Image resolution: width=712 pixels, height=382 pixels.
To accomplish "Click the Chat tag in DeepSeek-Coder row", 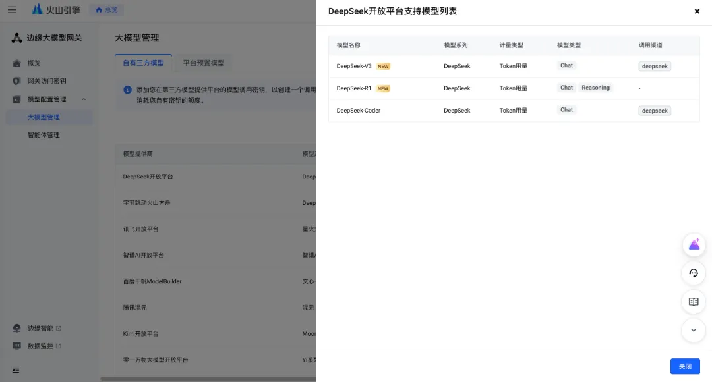I will click(x=566, y=110).
